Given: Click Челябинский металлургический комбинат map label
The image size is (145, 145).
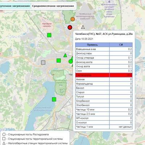Looking at the screenshot, I should pyautogui.click(x=85, y=16).
